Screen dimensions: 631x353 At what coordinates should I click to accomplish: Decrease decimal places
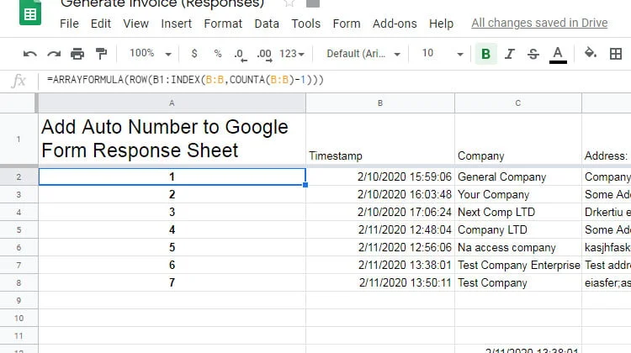click(x=241, y=55)
